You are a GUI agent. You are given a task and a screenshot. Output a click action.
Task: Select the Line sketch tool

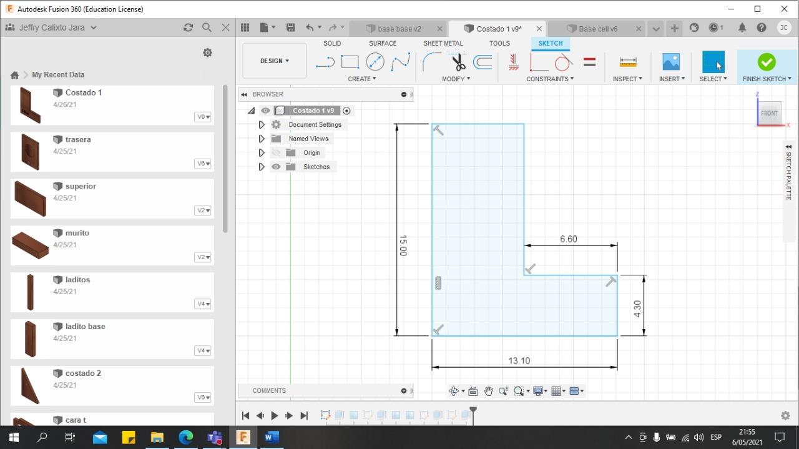[x=325, y=62]
